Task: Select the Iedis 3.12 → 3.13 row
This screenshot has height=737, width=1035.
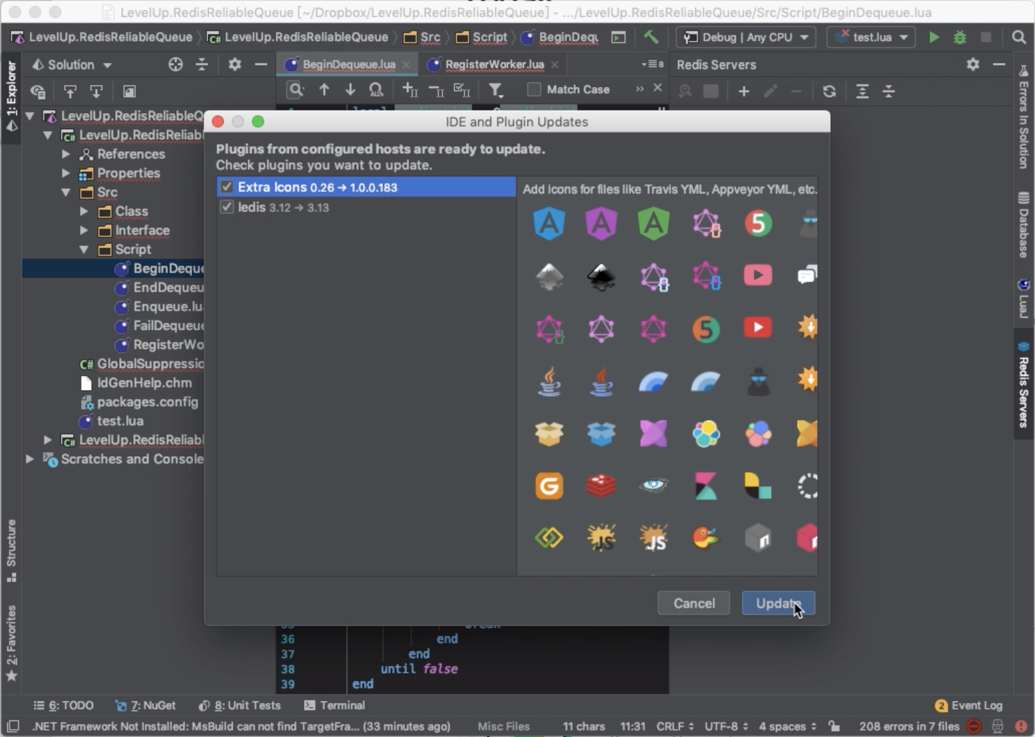Action: [366, 207]
